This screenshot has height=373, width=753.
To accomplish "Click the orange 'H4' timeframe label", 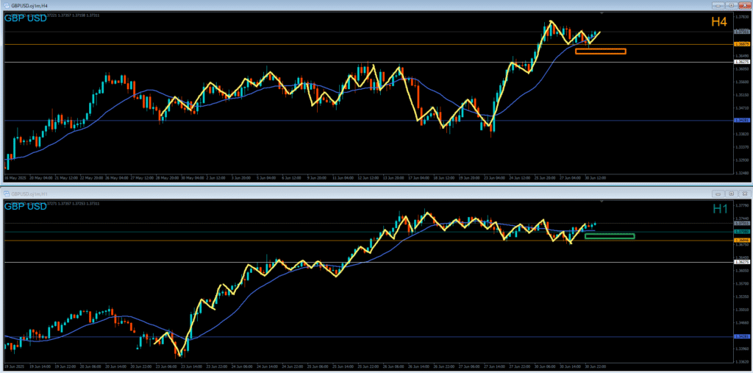I will 719,21.
